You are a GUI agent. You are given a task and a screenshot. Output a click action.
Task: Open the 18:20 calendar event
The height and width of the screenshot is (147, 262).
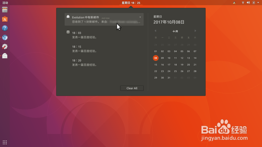(85, 63)
